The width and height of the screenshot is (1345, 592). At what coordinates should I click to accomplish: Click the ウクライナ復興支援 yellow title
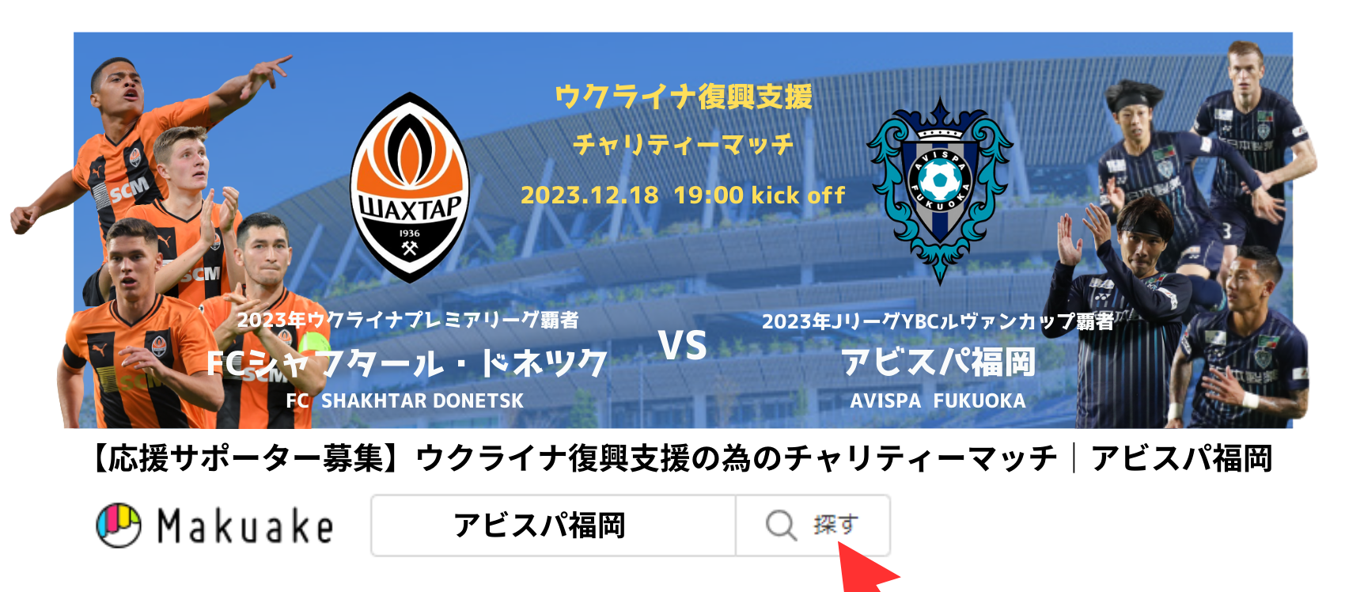click(x=684, y=97)
